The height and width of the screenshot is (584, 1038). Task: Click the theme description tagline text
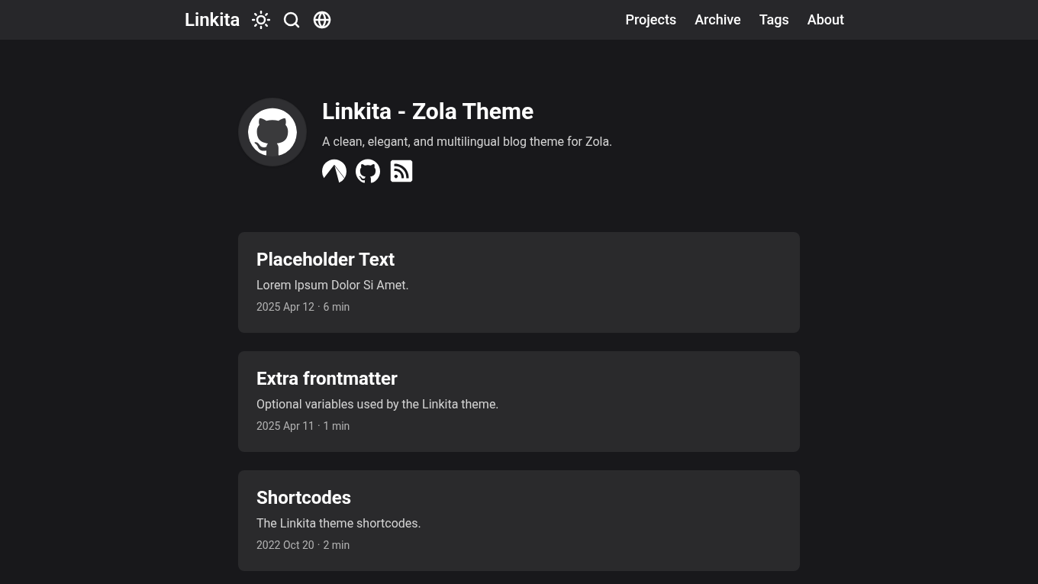(x=466, y=141)
